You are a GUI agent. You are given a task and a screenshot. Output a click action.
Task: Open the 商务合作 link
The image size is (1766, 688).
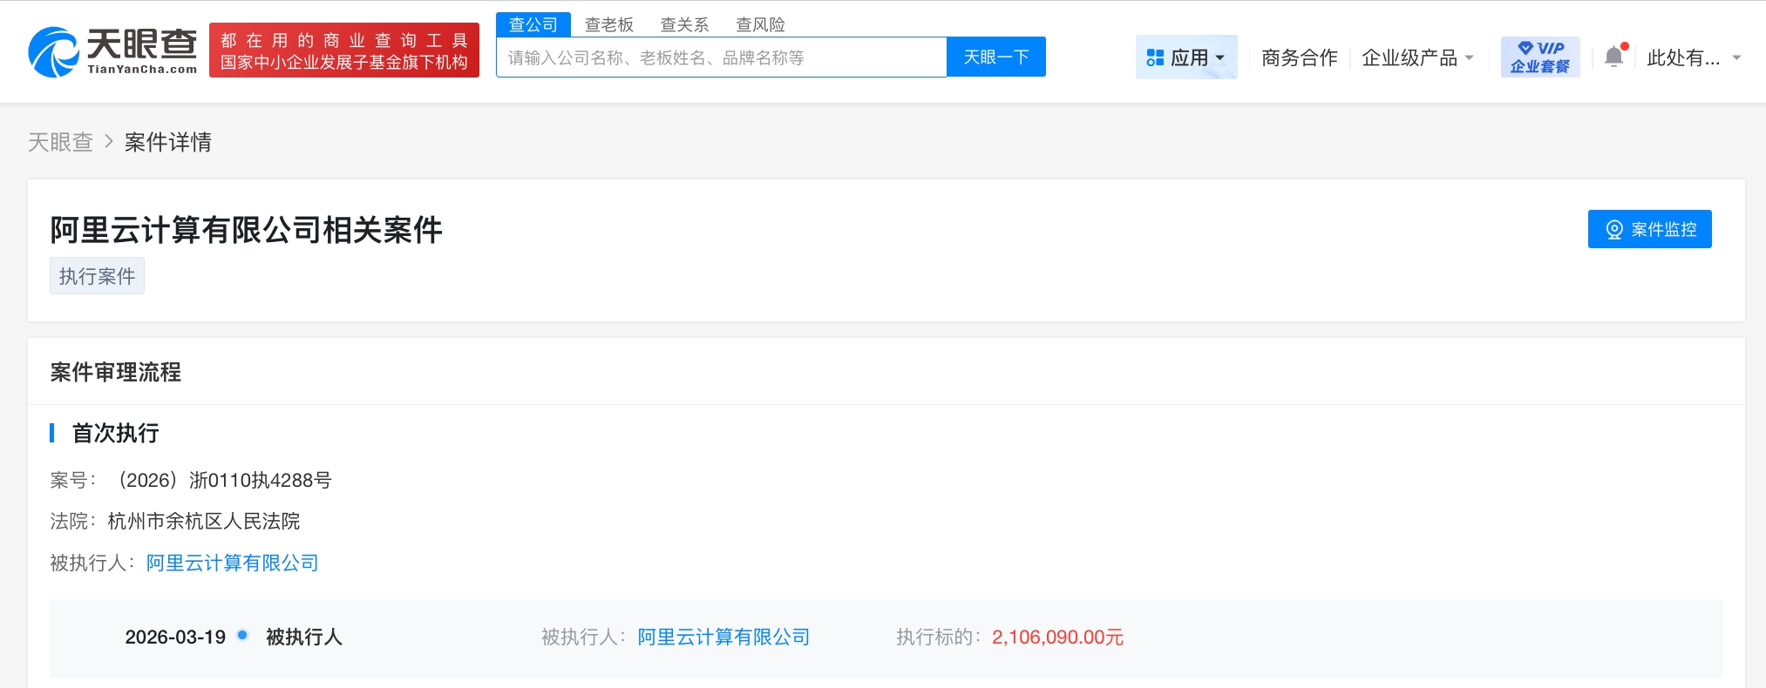coord(1299,57)
